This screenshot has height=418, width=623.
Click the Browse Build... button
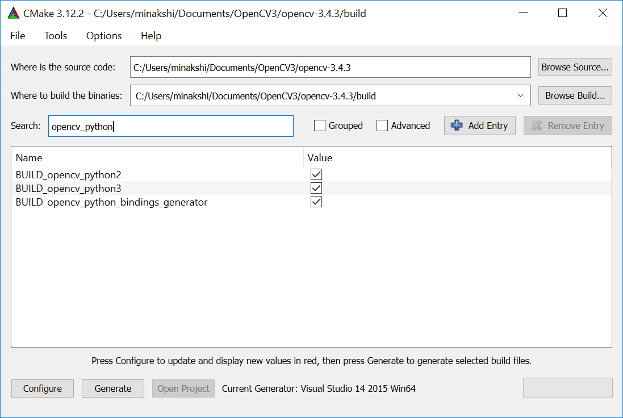click(x=575, y=95)
